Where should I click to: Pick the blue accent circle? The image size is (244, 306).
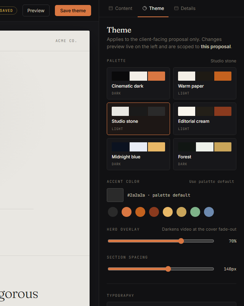(x=209, y=212)
